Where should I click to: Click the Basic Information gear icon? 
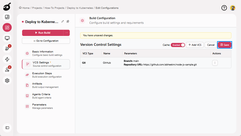click(27, 53)
